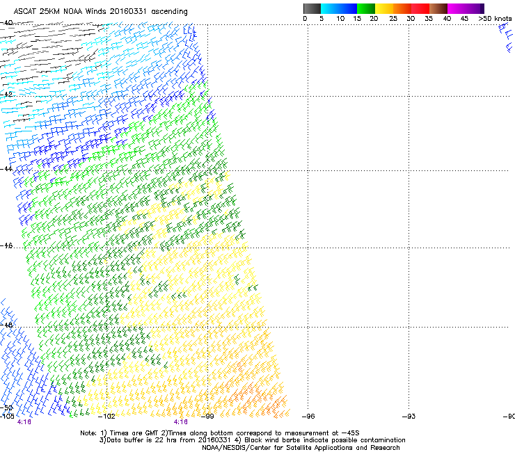Click the -96 longitude axis label

pos(308,417)
